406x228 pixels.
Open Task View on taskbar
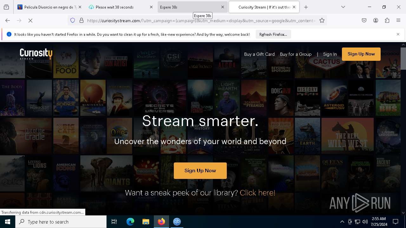(x=114, y=222)
